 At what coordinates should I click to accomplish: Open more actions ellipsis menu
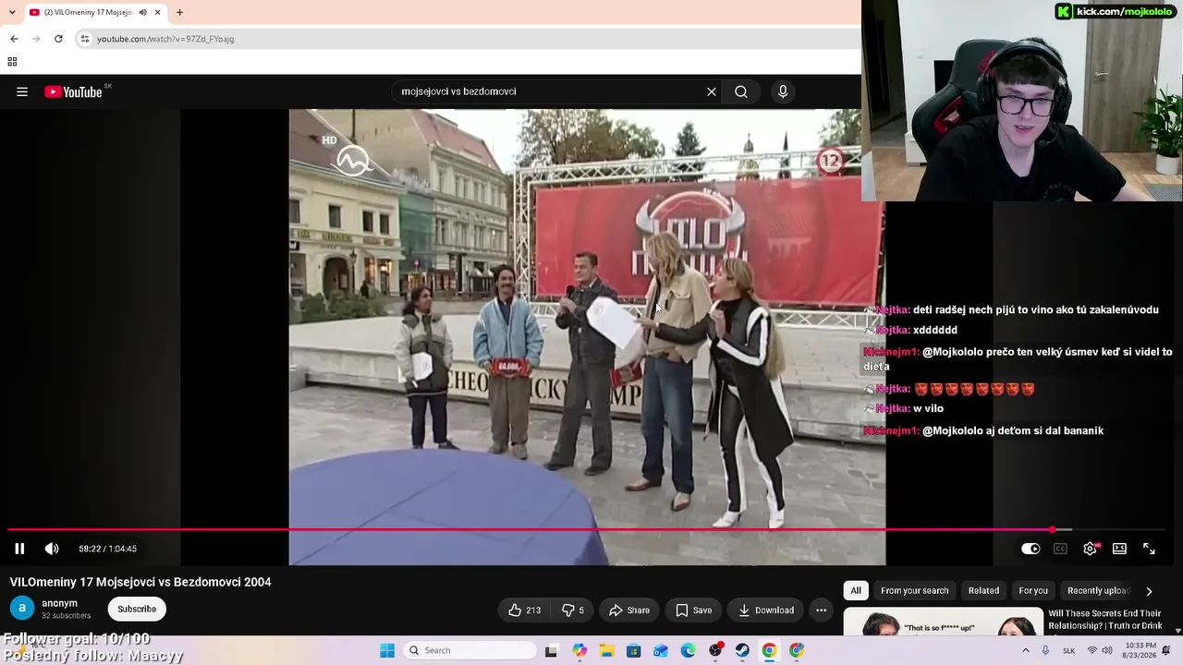pos(821,610)
